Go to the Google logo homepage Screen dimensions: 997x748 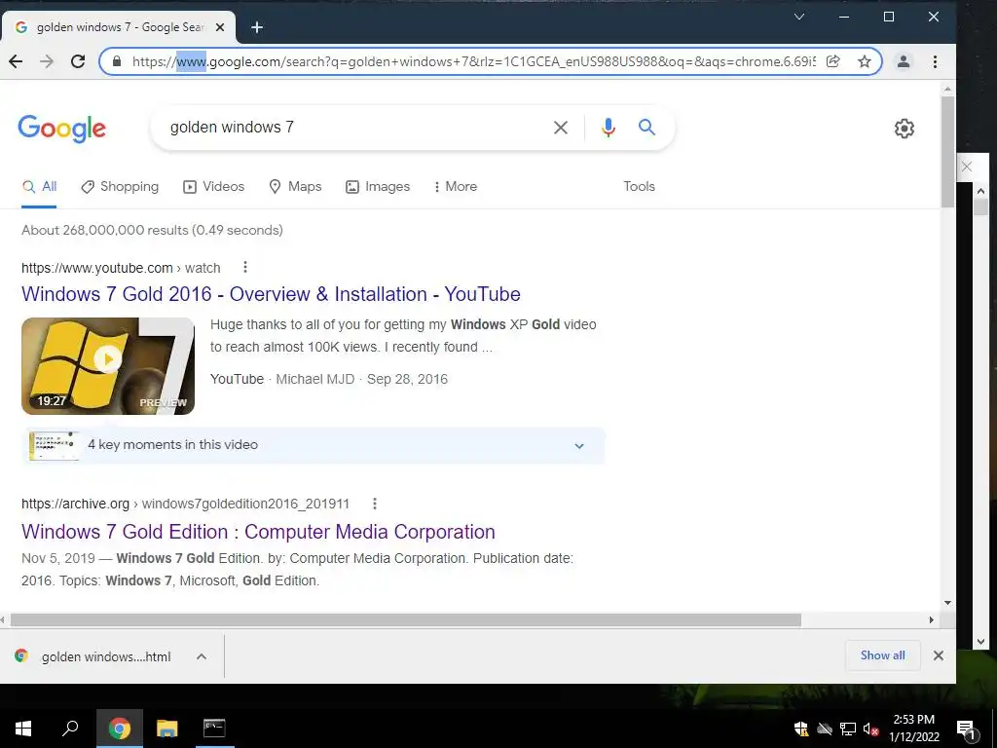(61, 129)
